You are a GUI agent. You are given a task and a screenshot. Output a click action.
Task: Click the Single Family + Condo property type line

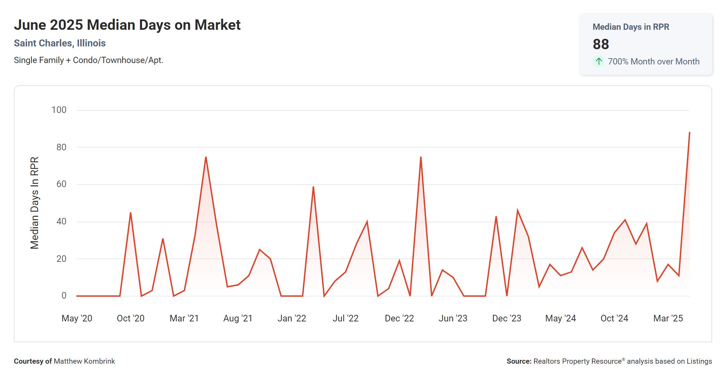point(88,60)
